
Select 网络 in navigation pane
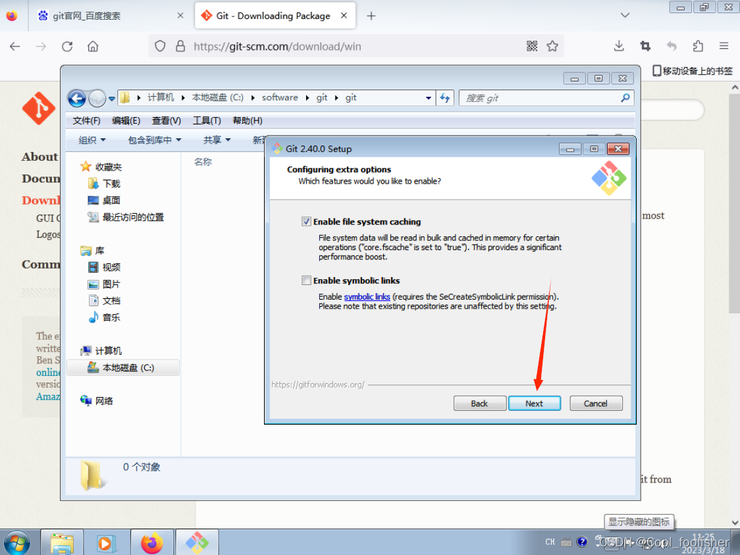point(97,401)
